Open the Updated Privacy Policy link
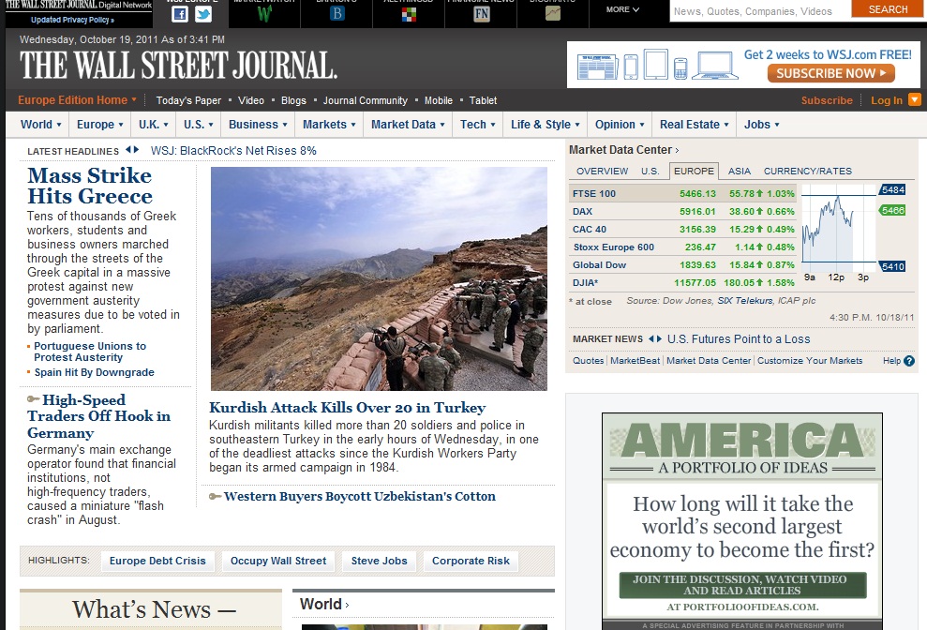 pyautogui.click(x=73, y=20)
